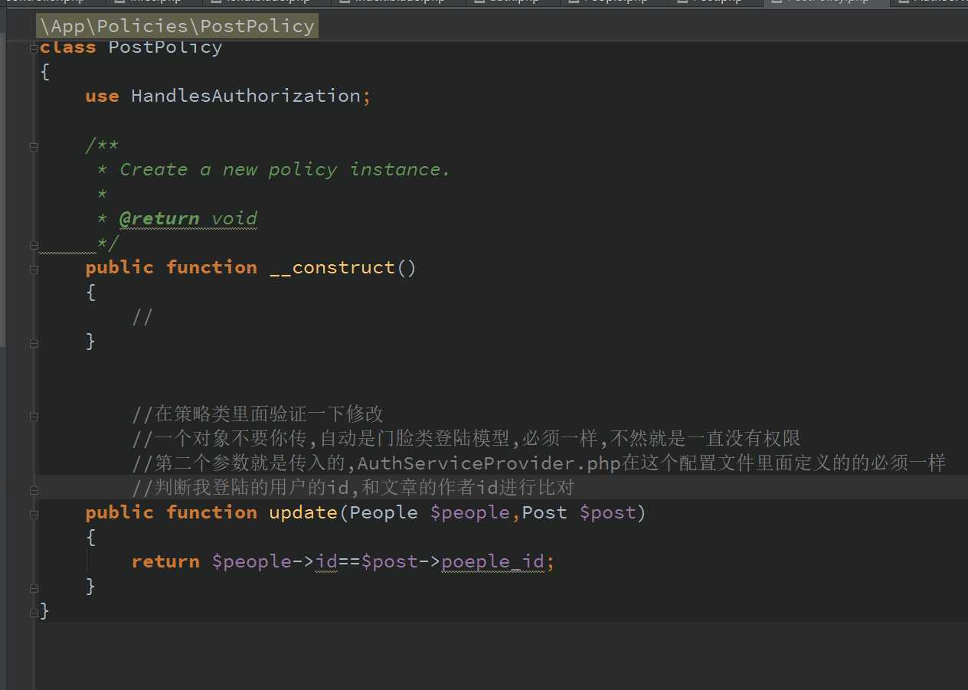The width and height of the screenshot is (968, 690).
Task: Click the 'use' keyword
Action: click(102, 96)
